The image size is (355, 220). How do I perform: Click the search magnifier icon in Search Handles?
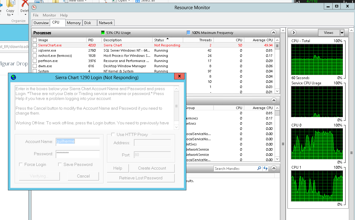(259, 168)
